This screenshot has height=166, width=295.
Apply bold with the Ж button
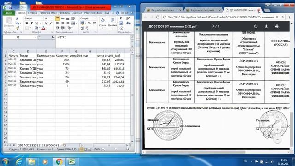tap(27, 23)
